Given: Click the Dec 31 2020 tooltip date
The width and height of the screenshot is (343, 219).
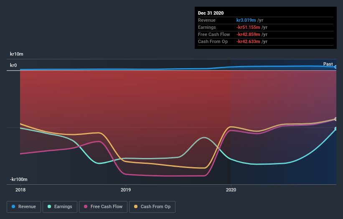Looking at the screenshot, I should point(211,13).
